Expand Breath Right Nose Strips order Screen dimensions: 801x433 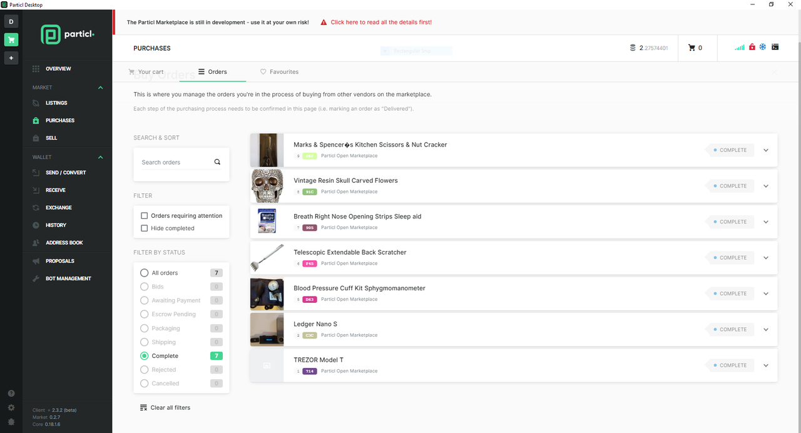(766, 222)
